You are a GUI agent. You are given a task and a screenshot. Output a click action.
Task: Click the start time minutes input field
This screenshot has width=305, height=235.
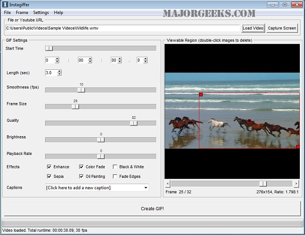[x=83, y=60]
